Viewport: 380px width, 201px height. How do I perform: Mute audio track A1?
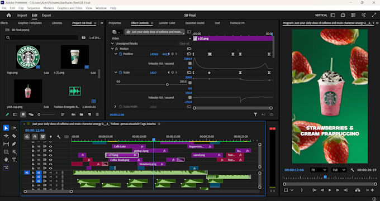point(51,173)
